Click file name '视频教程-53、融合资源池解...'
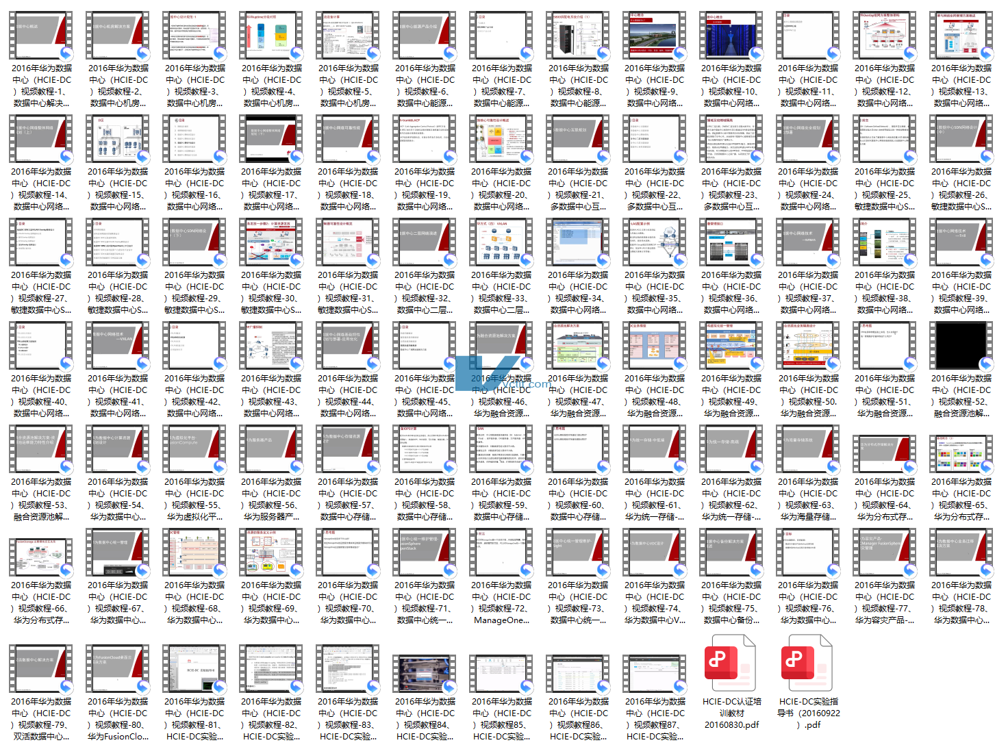This screenshot has width=1008, height=747. pos(41,499)
